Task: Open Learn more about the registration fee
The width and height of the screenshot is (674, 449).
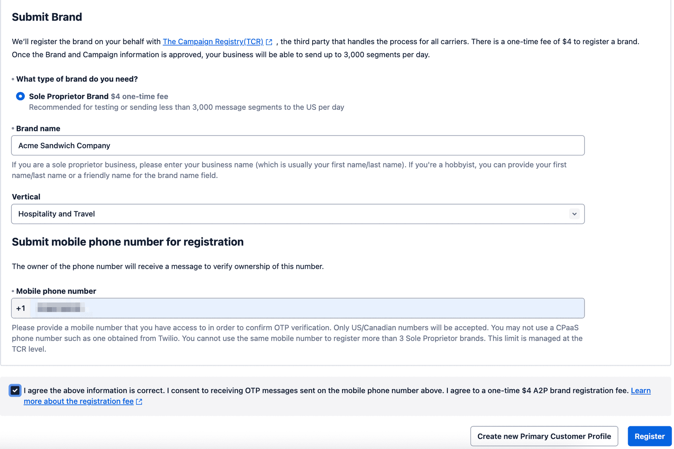Action: [x=79, y=401]
